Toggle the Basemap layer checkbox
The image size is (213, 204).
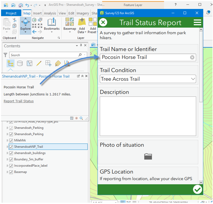pyautogui.click(x=11, y=172)
